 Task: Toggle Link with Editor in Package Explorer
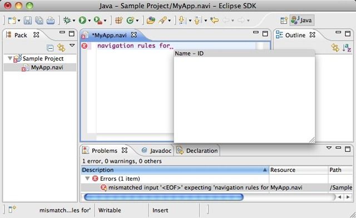coord(61,48)
